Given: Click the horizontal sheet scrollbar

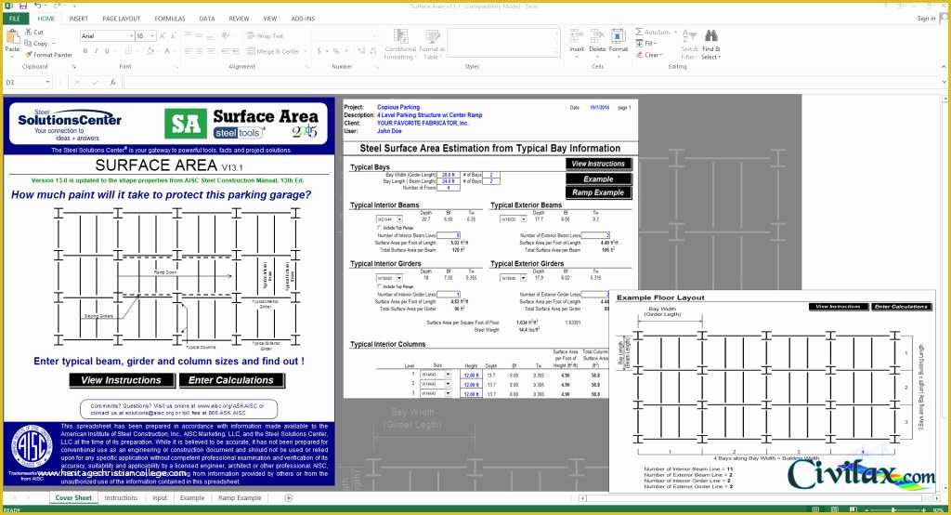Looking at the screenshot, I should pyautogui.click(x=760, y=498).
